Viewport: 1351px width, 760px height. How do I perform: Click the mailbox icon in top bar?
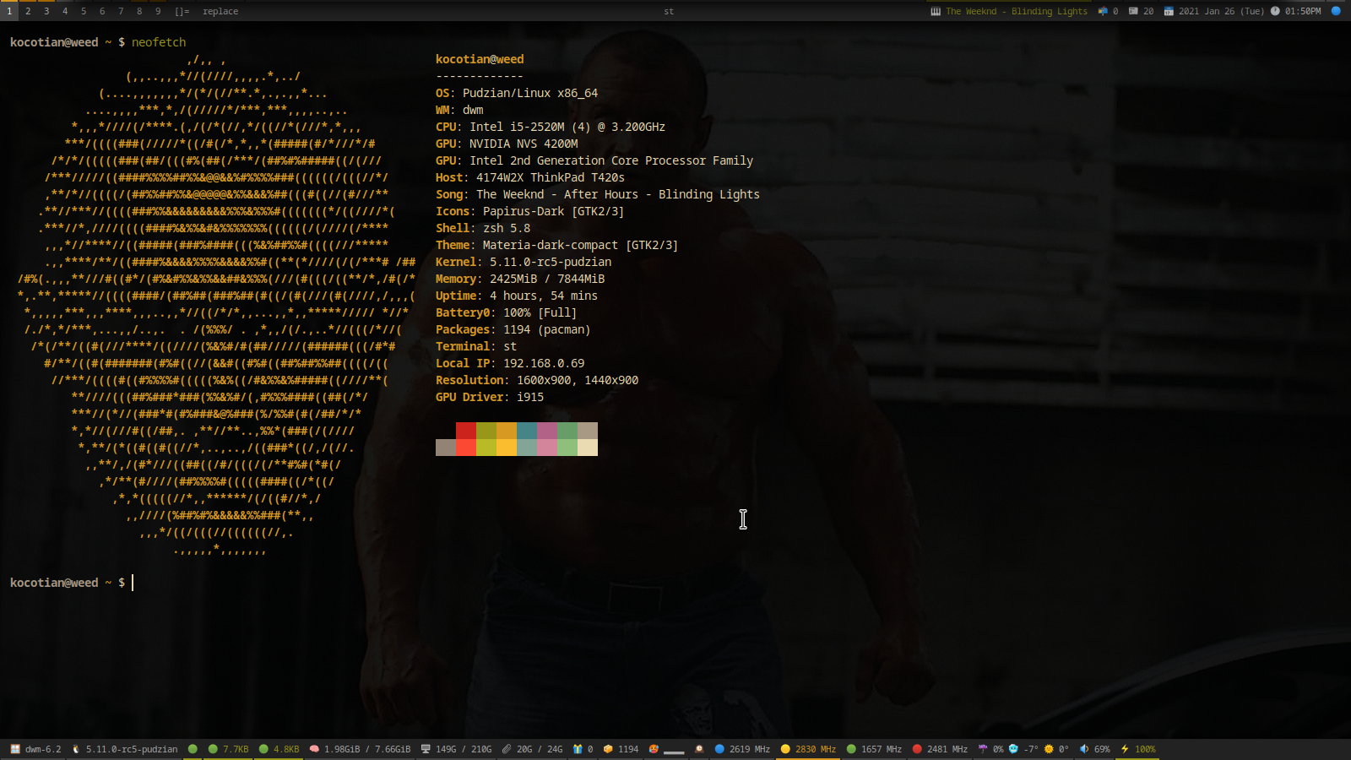(1103, 11)
